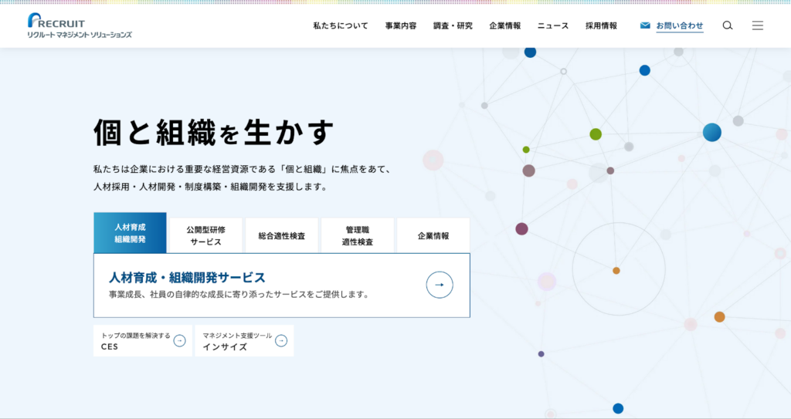791x419 pixels.
Task: Expand 採用情報 header menu item
Action: pos(601,25)
